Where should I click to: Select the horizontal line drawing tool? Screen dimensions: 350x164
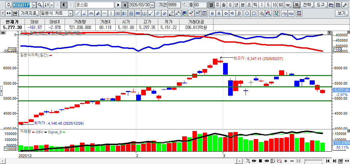click(x=105, y=13)
